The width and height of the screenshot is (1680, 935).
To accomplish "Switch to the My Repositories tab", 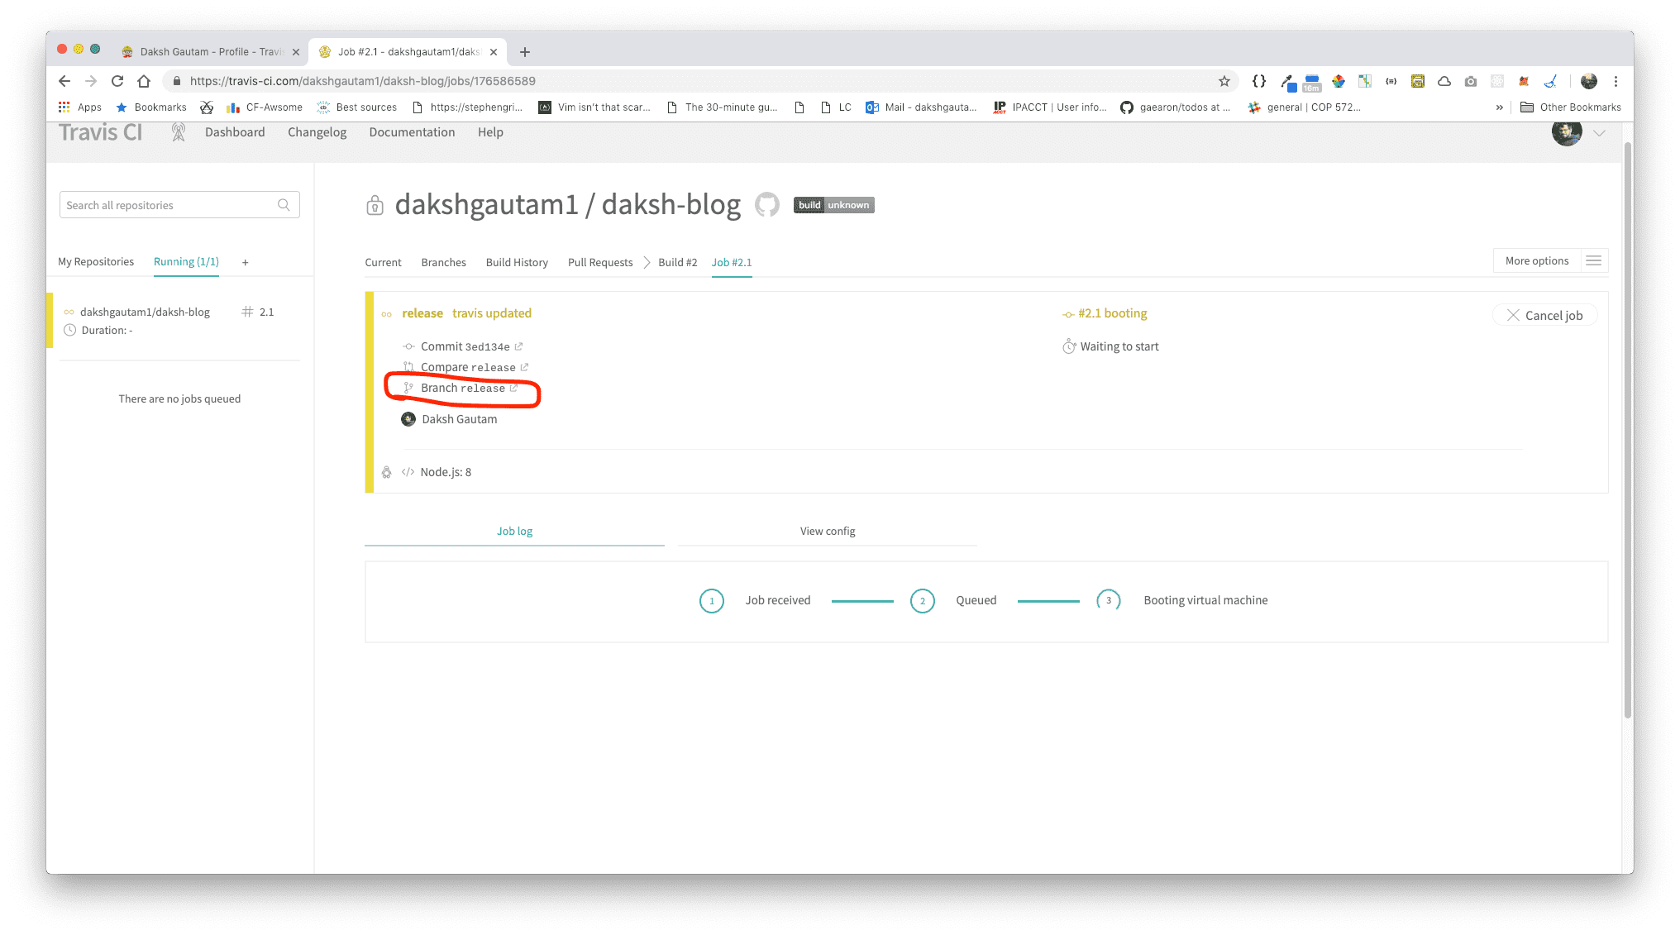I will 96,262.
